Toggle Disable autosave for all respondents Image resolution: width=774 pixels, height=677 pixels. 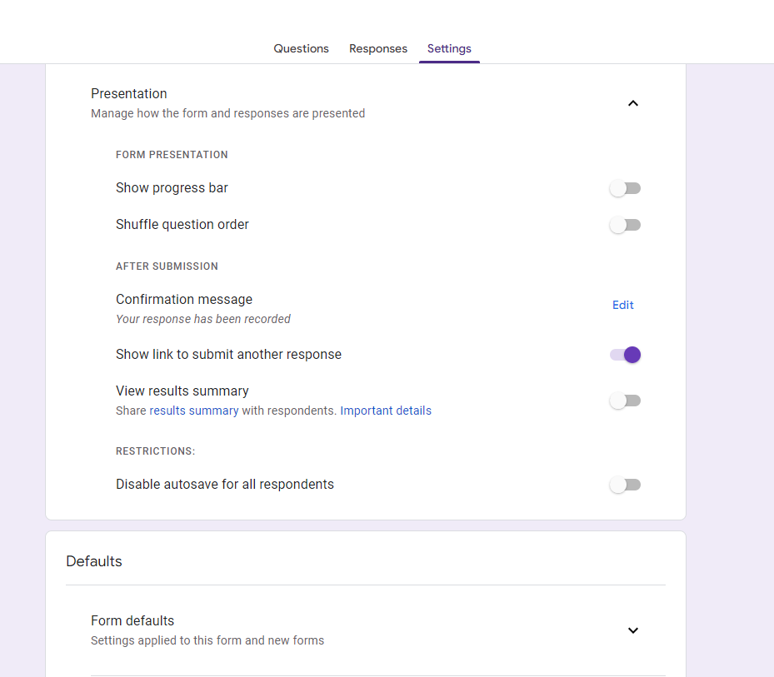point(625,485)
